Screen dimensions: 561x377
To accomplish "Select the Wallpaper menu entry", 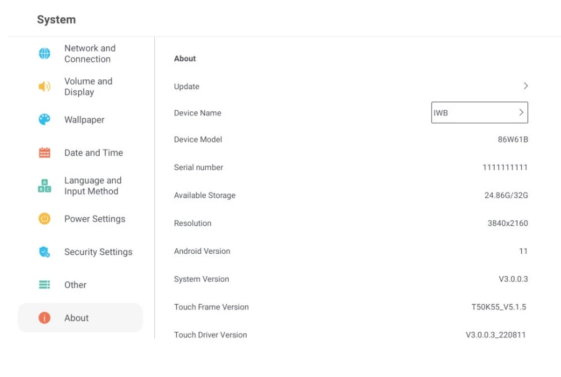I will pos(84,119).
